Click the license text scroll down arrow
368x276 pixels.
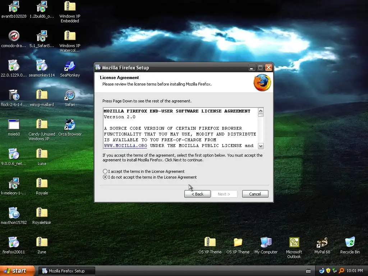[x=261, y=146]
